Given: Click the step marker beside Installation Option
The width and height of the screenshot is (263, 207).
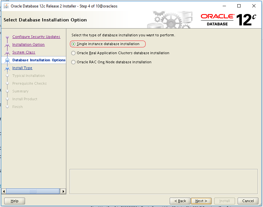Looking at the screenshot, I should point(7,45).
